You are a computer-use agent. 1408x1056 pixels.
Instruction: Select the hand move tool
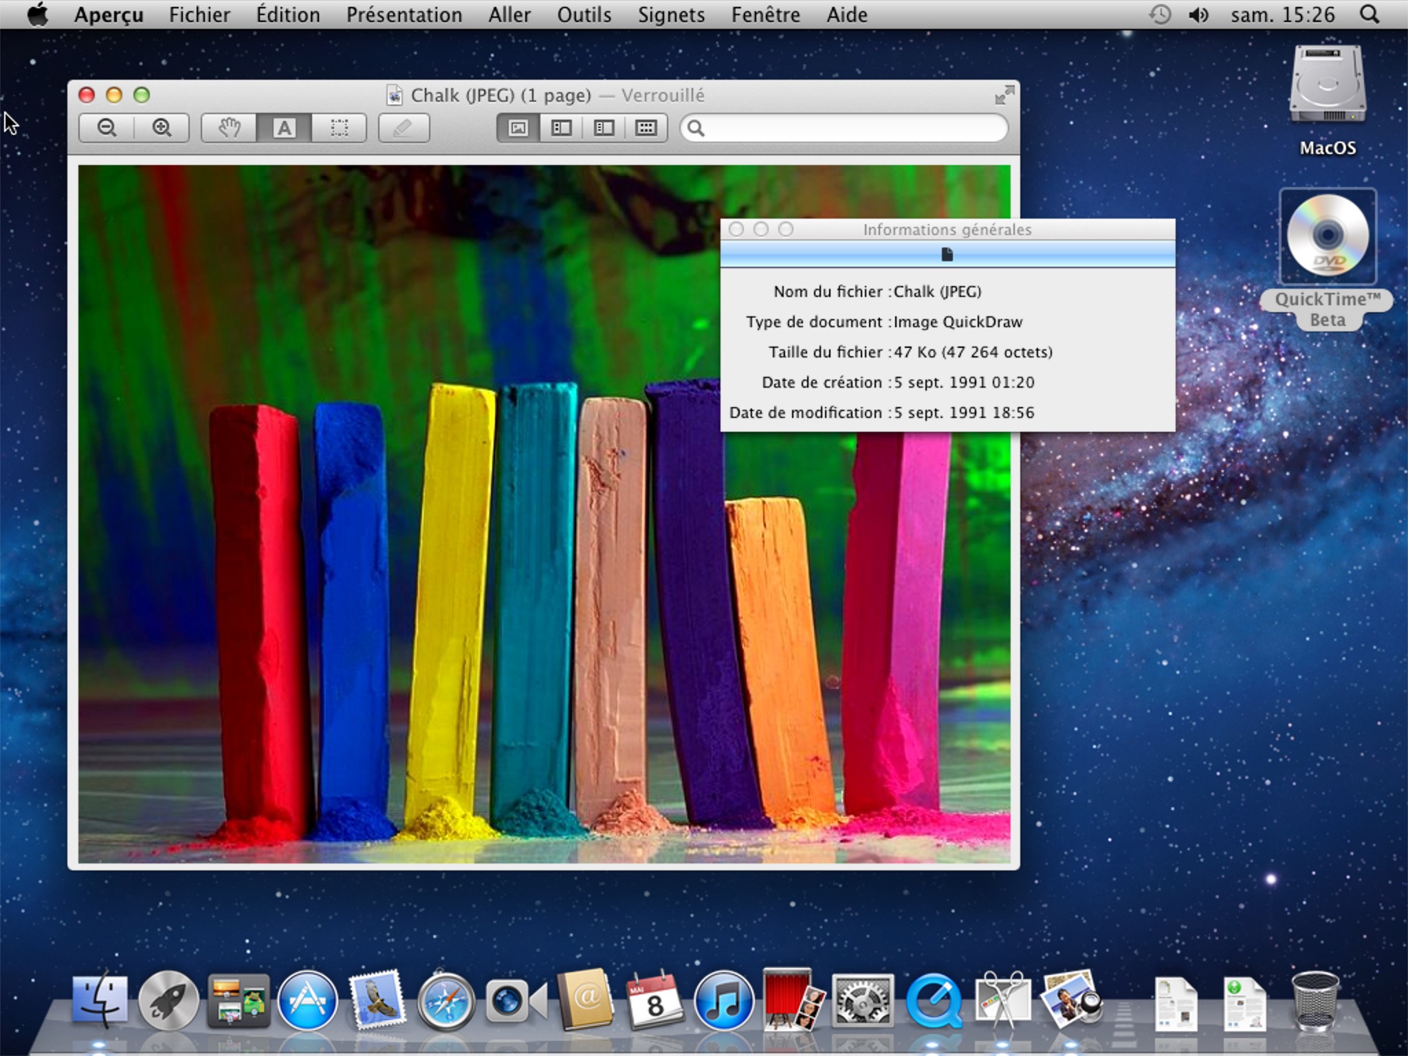click(x=229, y=128)
